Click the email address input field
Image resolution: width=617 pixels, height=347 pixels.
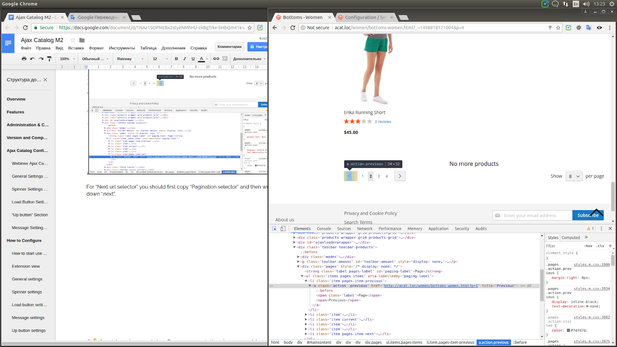pos(532,216)
